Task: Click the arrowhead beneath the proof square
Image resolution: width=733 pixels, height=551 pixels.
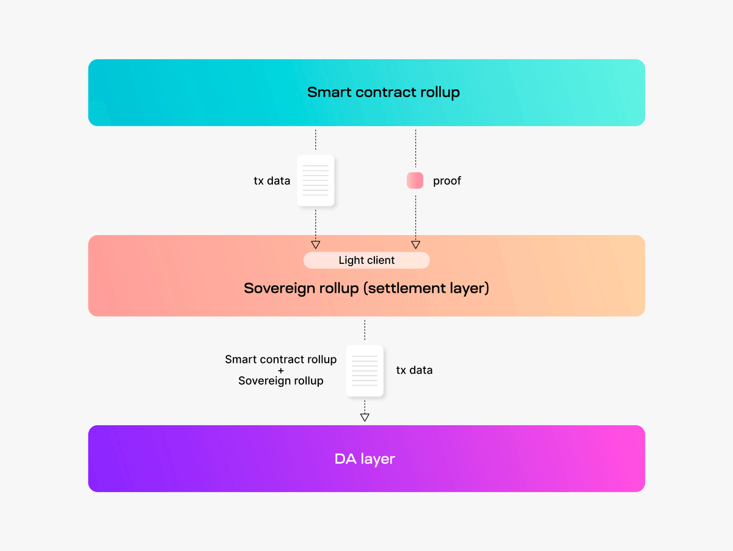Action: click(x=415, y=244)
